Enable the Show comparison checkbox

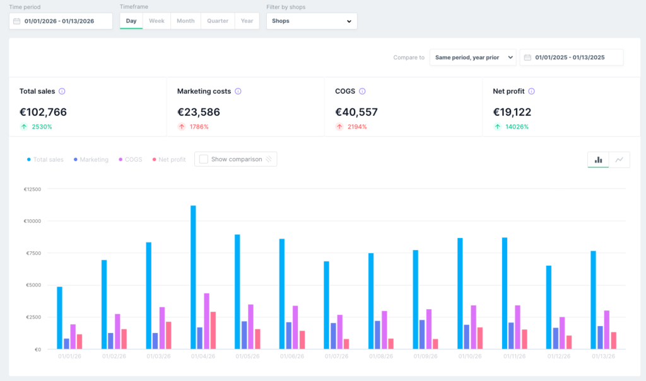[x=204, y=159]
